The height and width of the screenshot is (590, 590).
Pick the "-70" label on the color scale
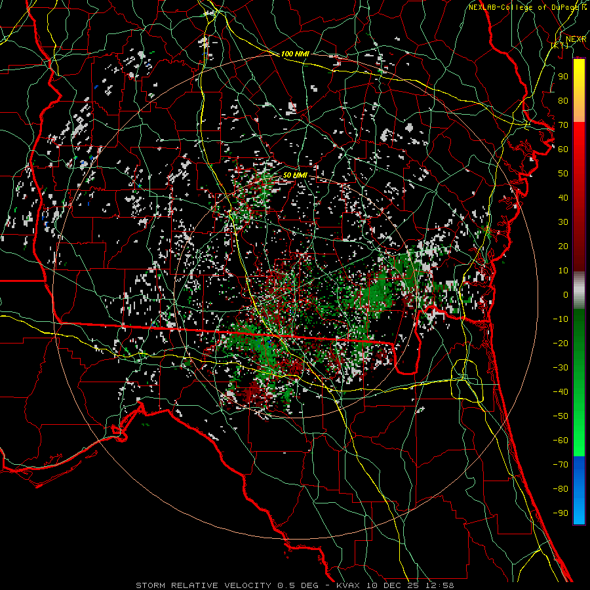(560, 465)
